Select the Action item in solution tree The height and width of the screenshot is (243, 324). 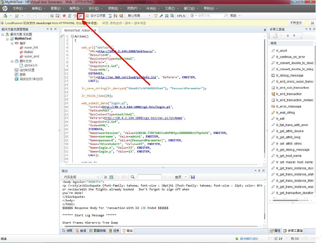(x=29, y=52)
